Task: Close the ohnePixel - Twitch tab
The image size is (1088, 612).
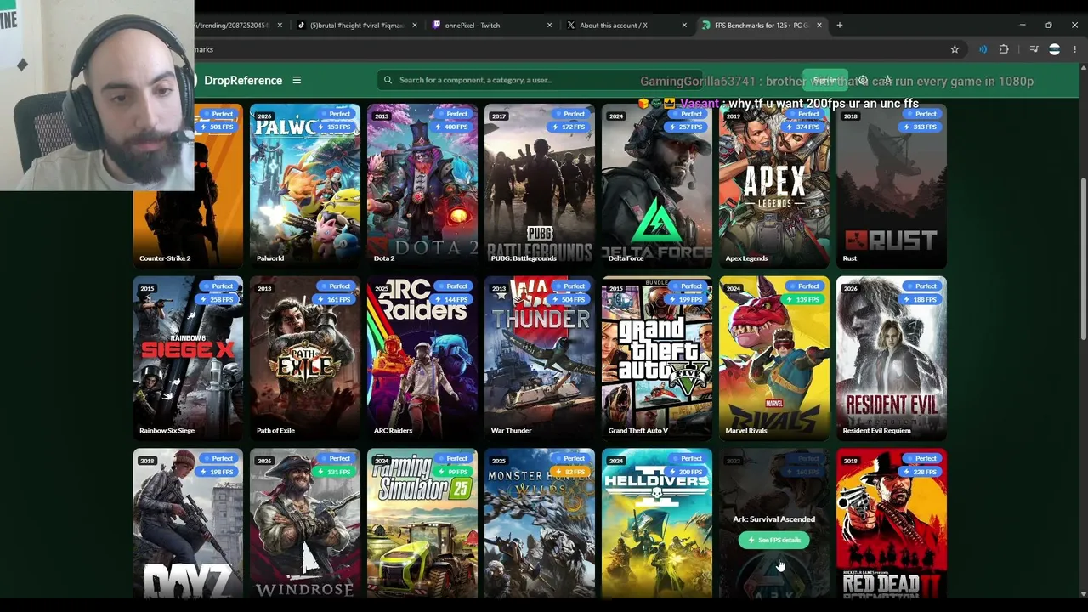Action: 549,25
